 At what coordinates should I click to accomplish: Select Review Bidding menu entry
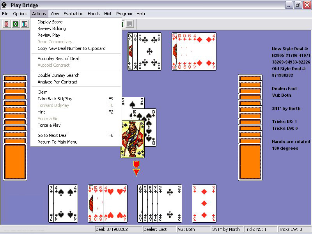click(51, 28)
